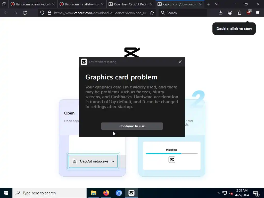The width and height of the screenshot is (264, 198).
Task: Reload the current page
Action: pyautogui.click(x=25, y=13)
